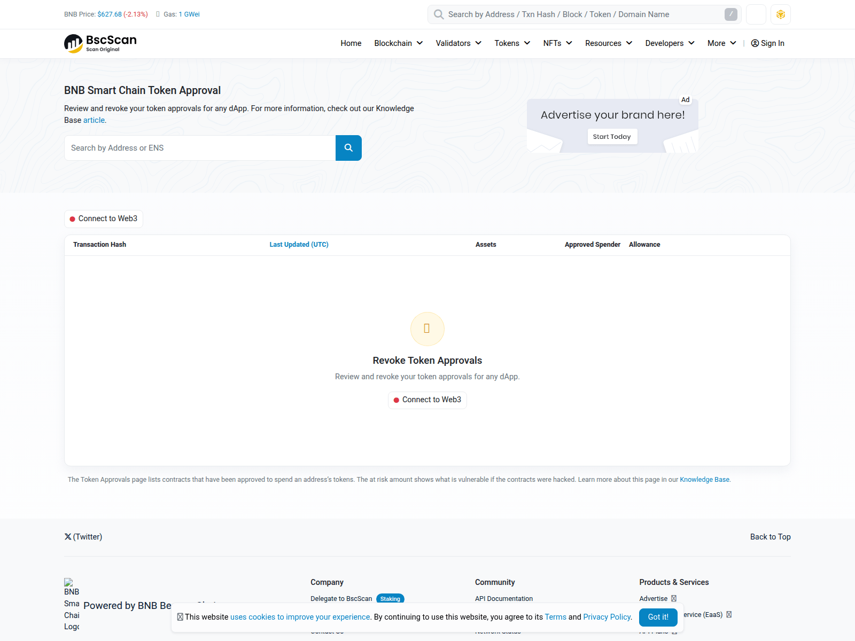The image size is (855, 641).
Task: Open API Documentation link
Action: point(504,599)
